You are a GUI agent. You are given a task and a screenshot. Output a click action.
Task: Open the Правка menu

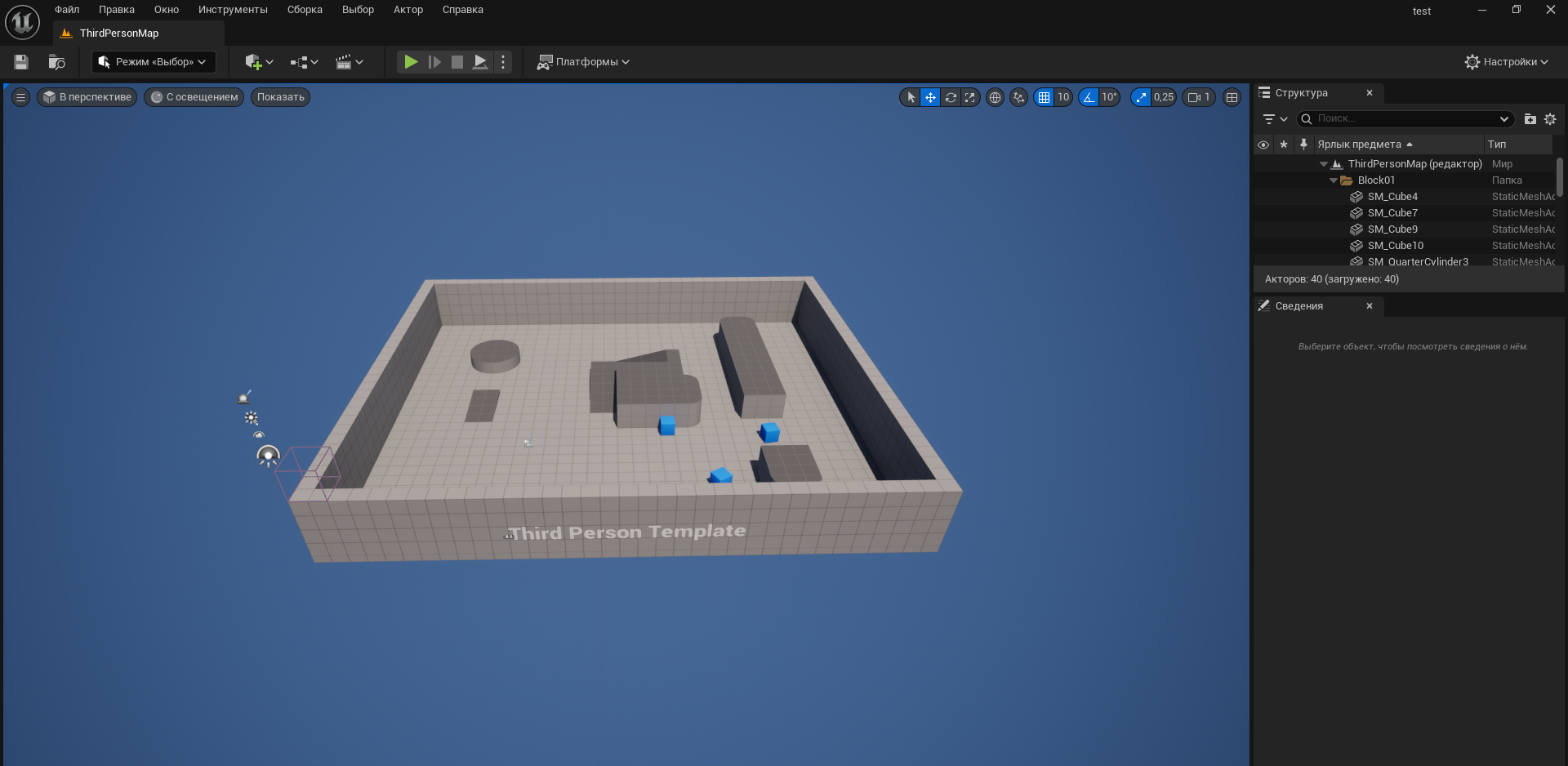pos(117,10)
